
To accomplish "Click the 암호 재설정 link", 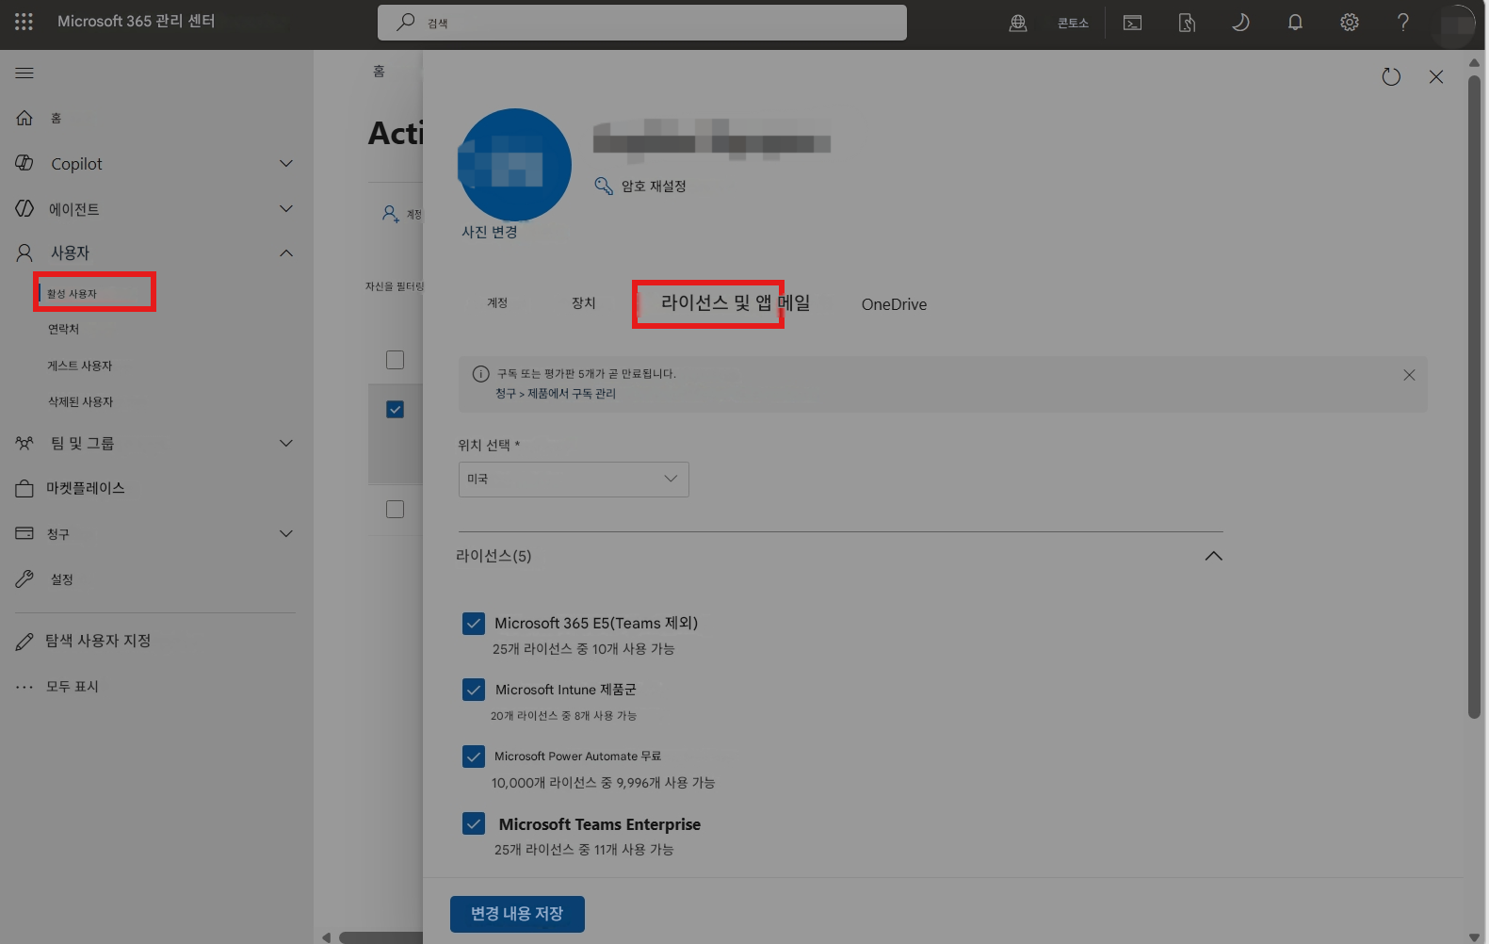I will [x=654, y=187].
